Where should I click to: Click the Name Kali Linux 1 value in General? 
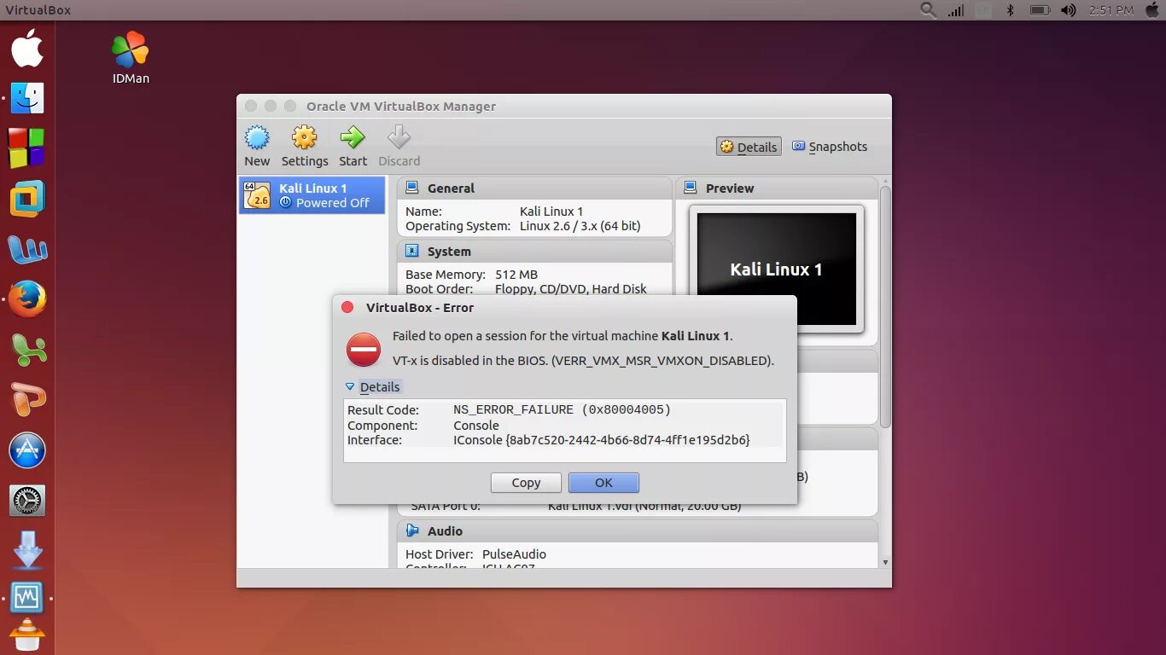[551, 211]
